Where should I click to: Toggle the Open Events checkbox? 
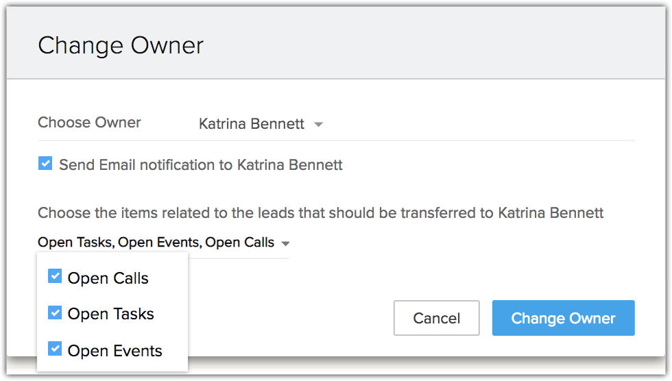click(x=55, y=349)
